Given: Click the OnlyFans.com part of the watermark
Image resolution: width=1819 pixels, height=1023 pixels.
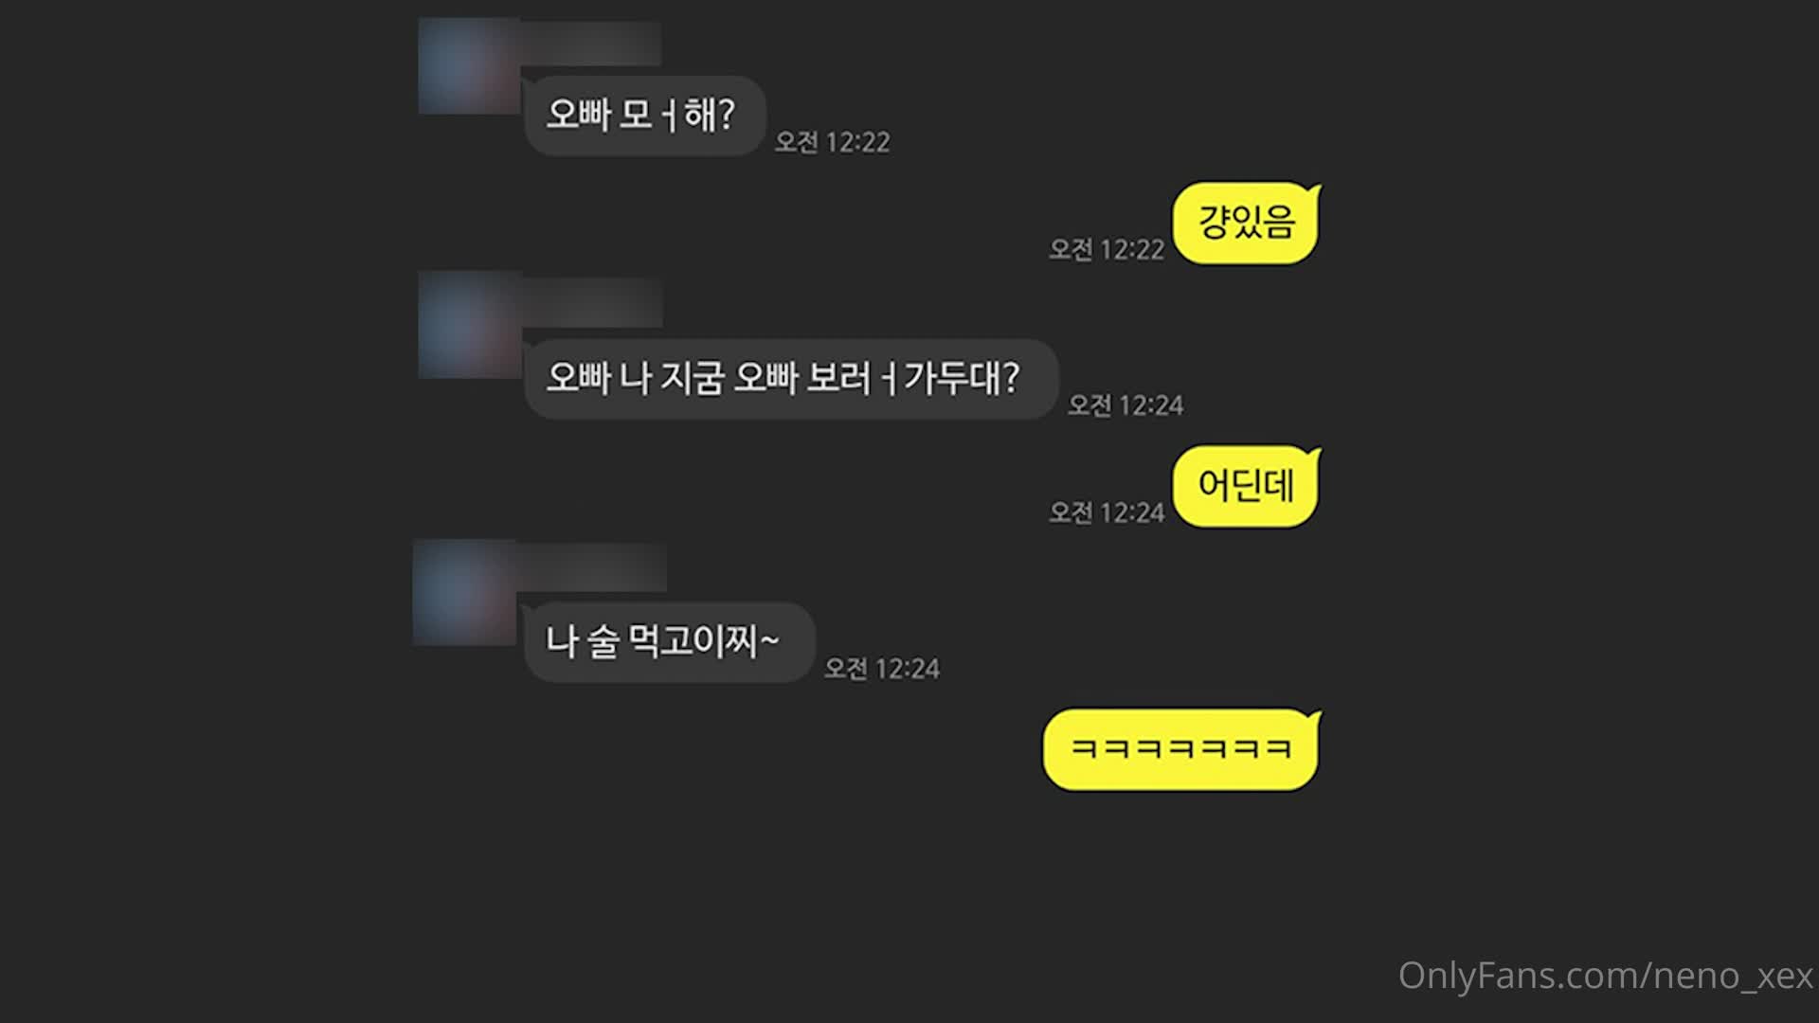Looking at the screenshot, I should 1520,976.
